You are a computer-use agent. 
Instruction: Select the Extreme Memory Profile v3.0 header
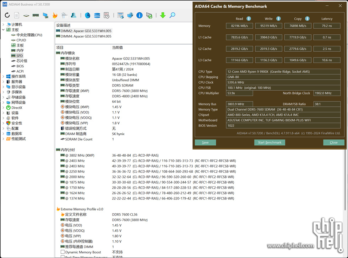82,209
